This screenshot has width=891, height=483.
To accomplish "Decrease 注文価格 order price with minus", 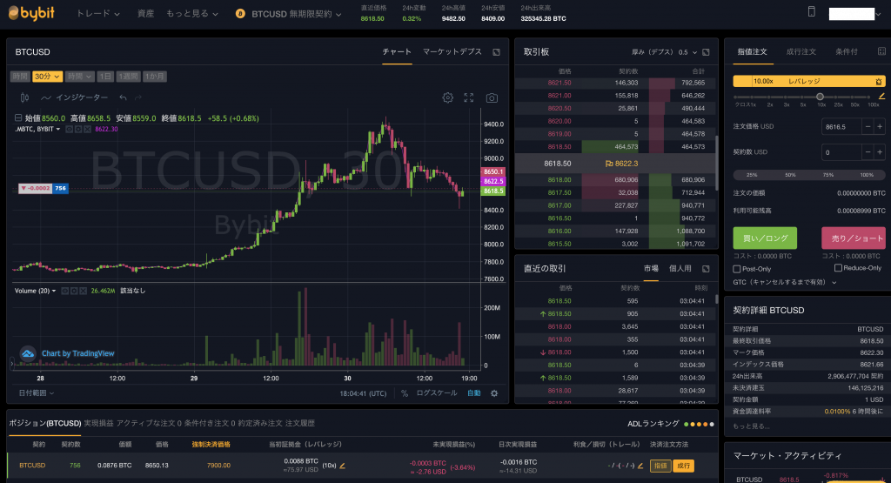I will pos(868,127).
